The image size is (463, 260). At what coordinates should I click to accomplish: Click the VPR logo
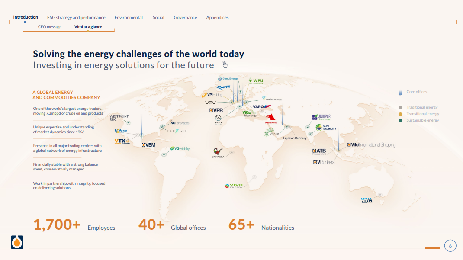[x=216, y=110]
